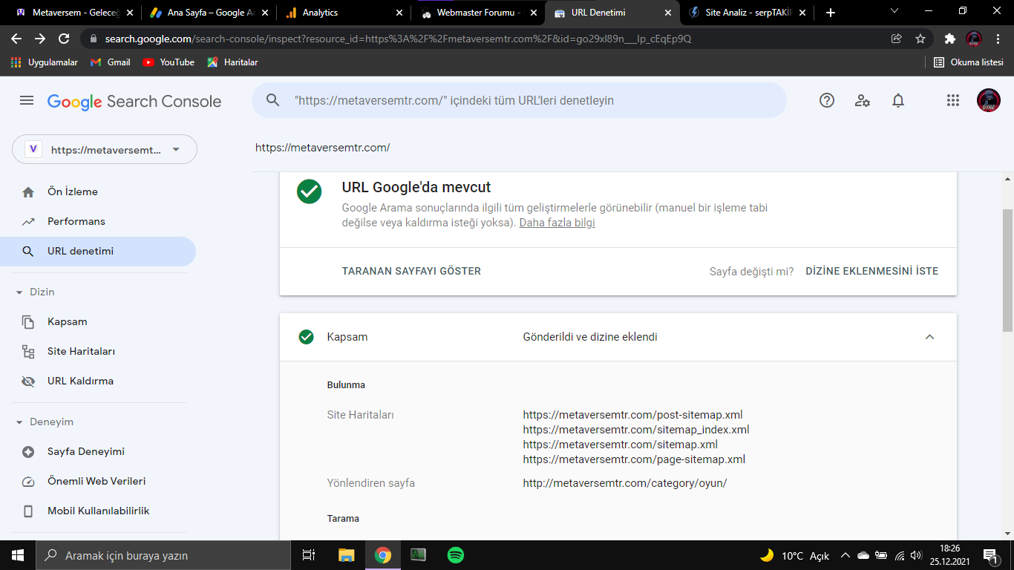
Task: Open the help question mark icon
Action: pyautogui.click(x=827, y=101)
